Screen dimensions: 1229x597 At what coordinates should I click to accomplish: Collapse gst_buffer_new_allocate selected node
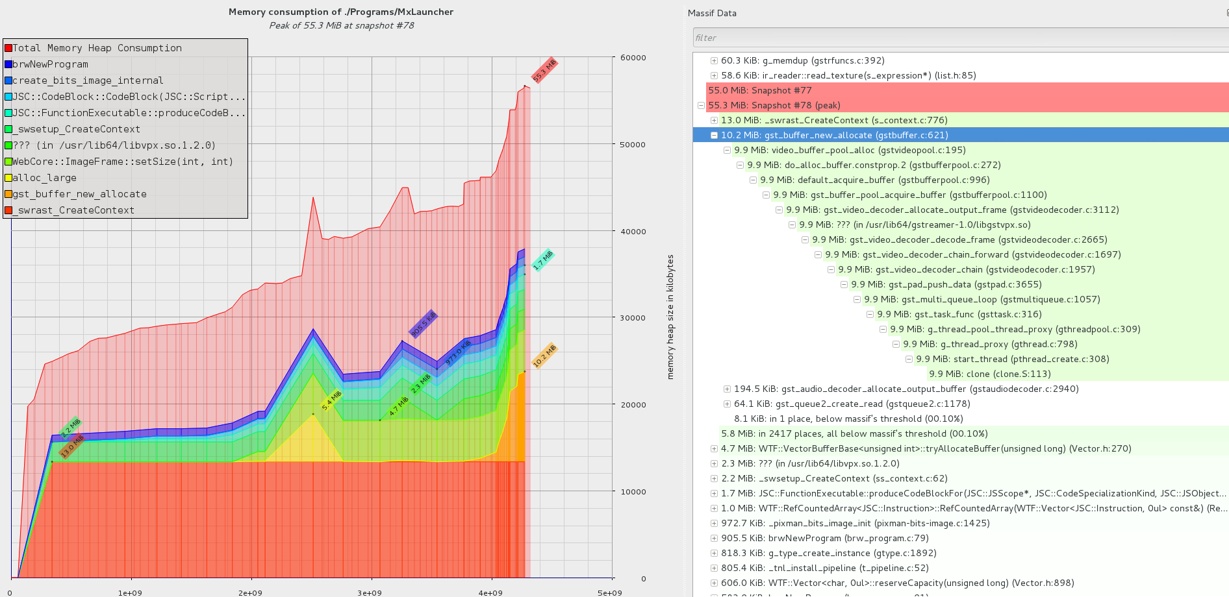point(714,135)
